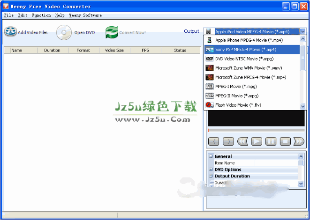Click the dropdown list scrollbar thumb

tap(302, 58)
